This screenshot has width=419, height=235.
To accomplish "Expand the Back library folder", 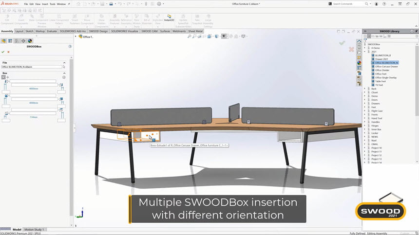I will point(365,89).
